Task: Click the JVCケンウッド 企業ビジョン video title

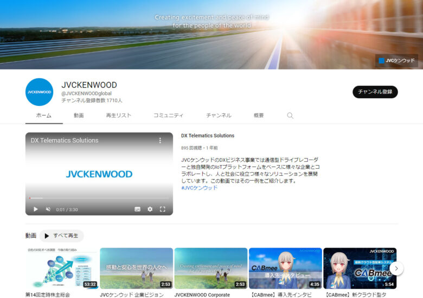Action: point(132,295)
